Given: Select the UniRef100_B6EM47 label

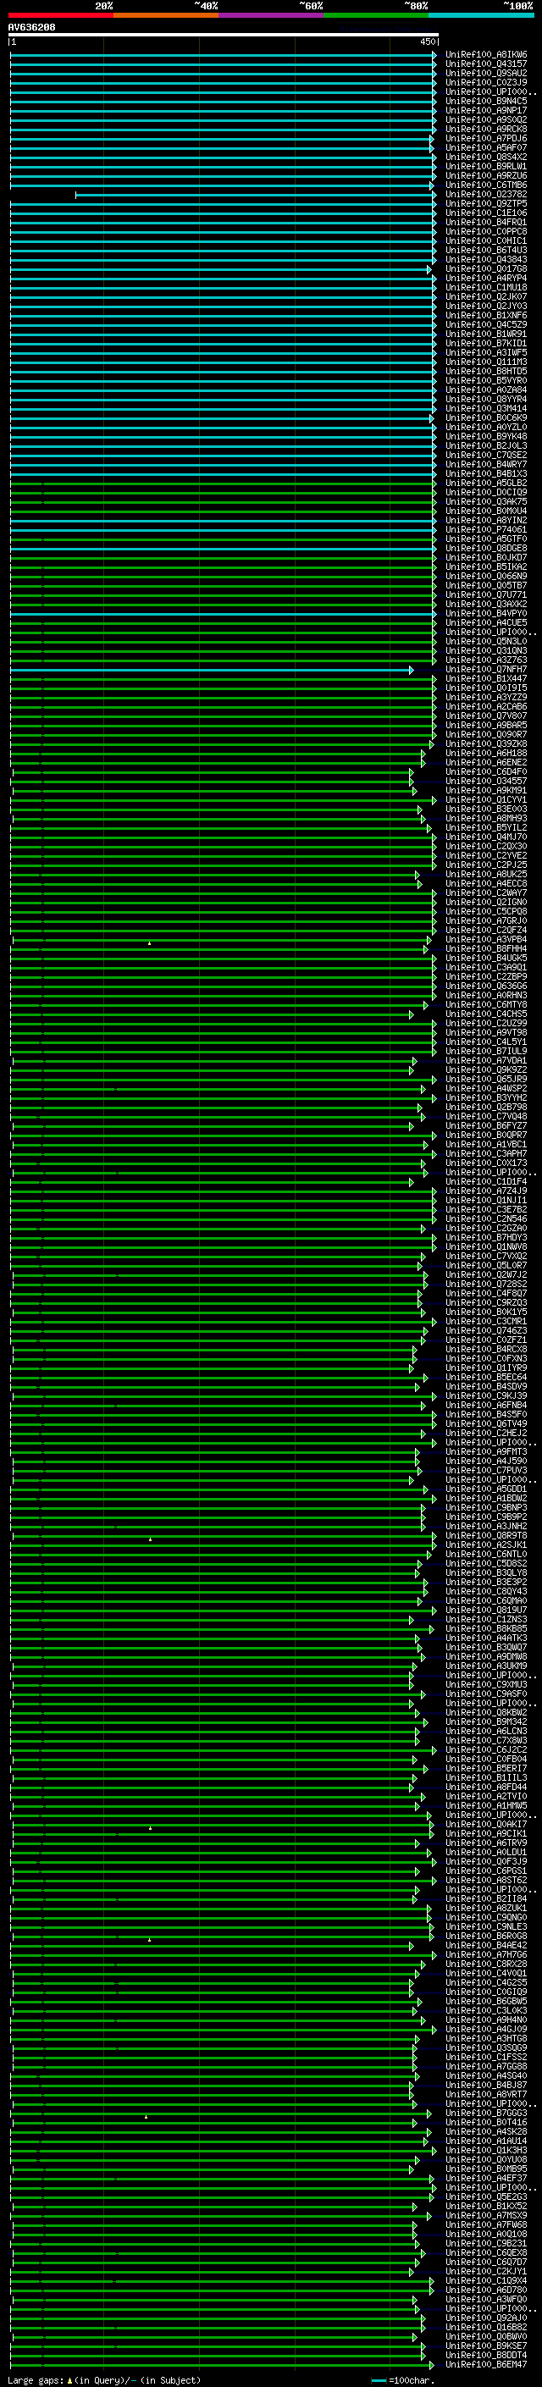Looking at the screenshot, I should pos(485,2365).
